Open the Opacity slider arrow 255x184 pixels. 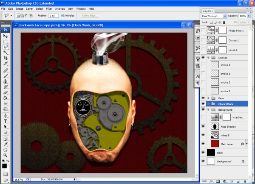click(249, 16)
